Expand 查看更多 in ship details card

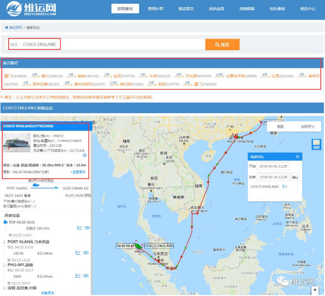click(77, 171)
